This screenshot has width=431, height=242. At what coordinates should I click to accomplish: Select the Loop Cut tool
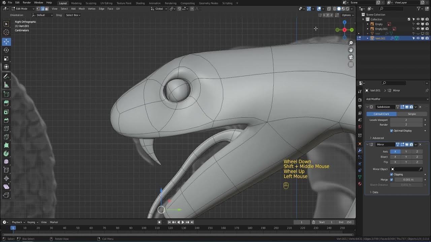click(6, 129)
